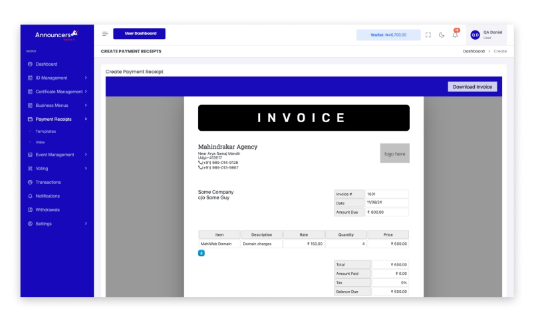
Task: Enter fullscreen mode via the expand icon
Action: coord(428,35)
